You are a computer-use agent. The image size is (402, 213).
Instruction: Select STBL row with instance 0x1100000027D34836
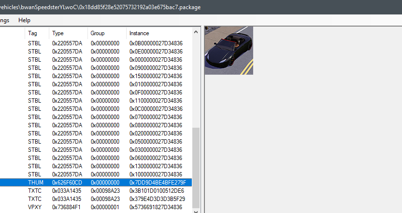96,101
